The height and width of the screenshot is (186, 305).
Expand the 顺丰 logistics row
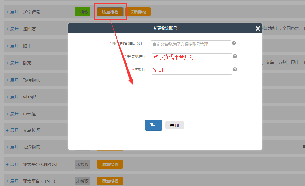click(x=13, y=46)
